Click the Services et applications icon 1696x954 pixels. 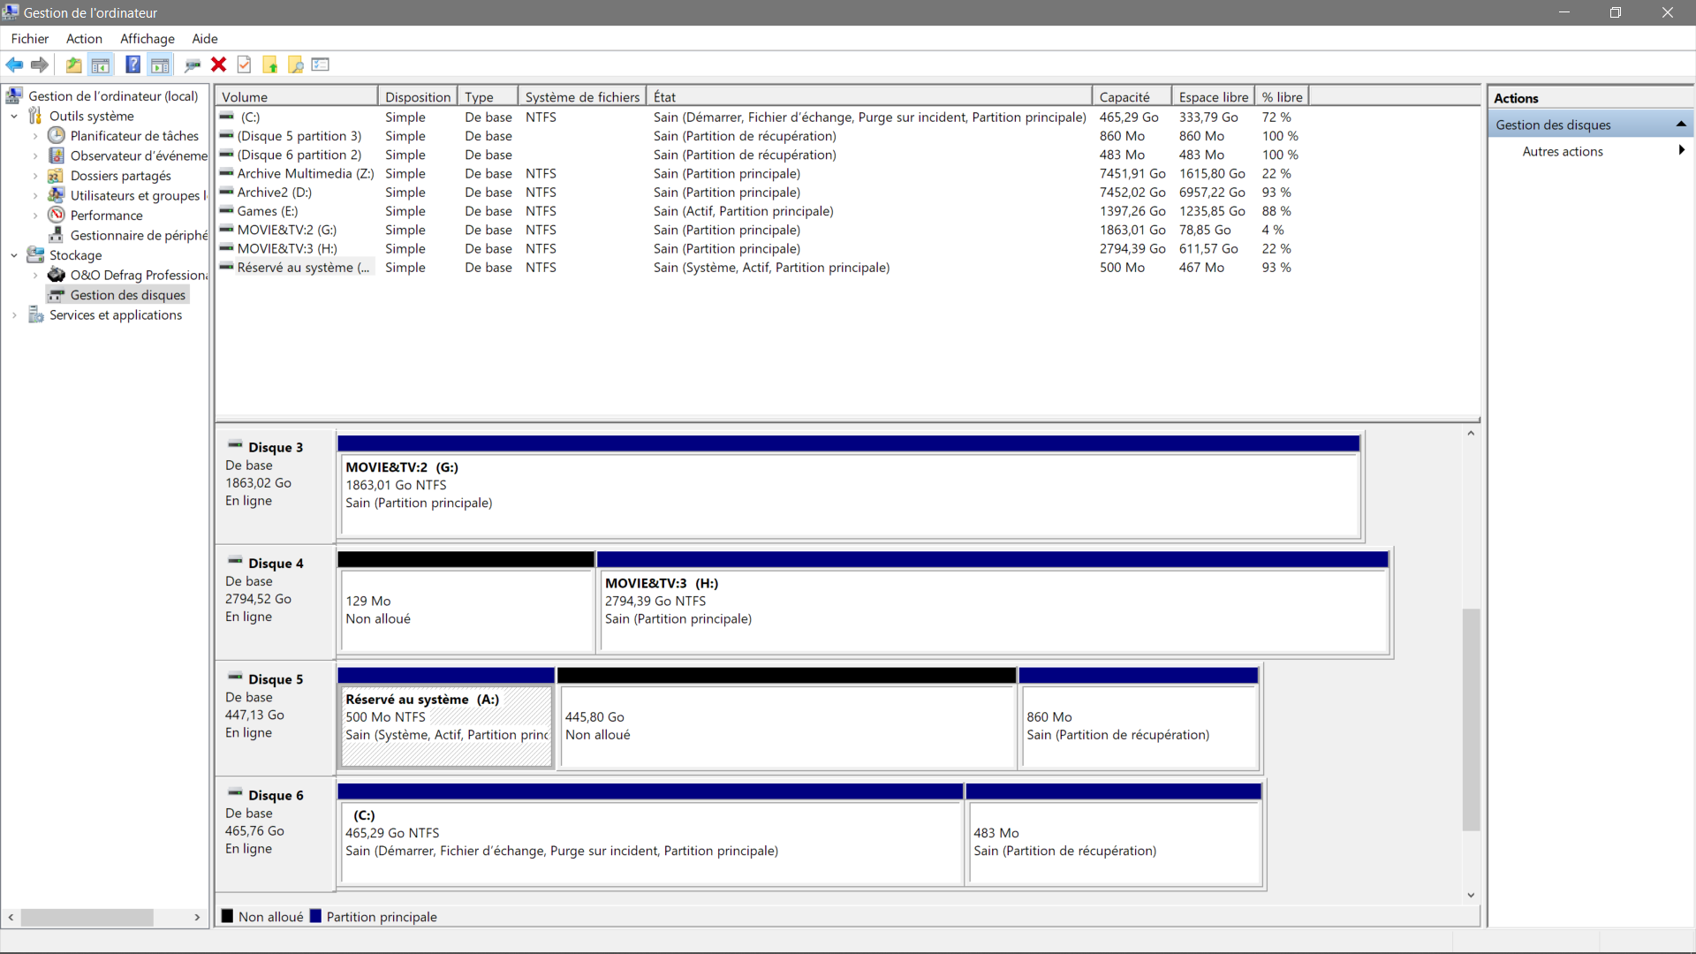pyautogui.click(x=35, y=314)
